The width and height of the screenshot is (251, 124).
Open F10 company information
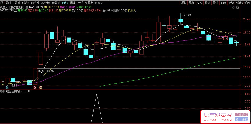click(223, 3)
